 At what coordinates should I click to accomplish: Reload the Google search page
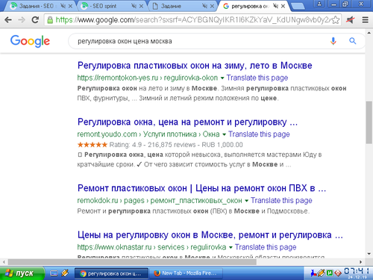click(35, 20)
